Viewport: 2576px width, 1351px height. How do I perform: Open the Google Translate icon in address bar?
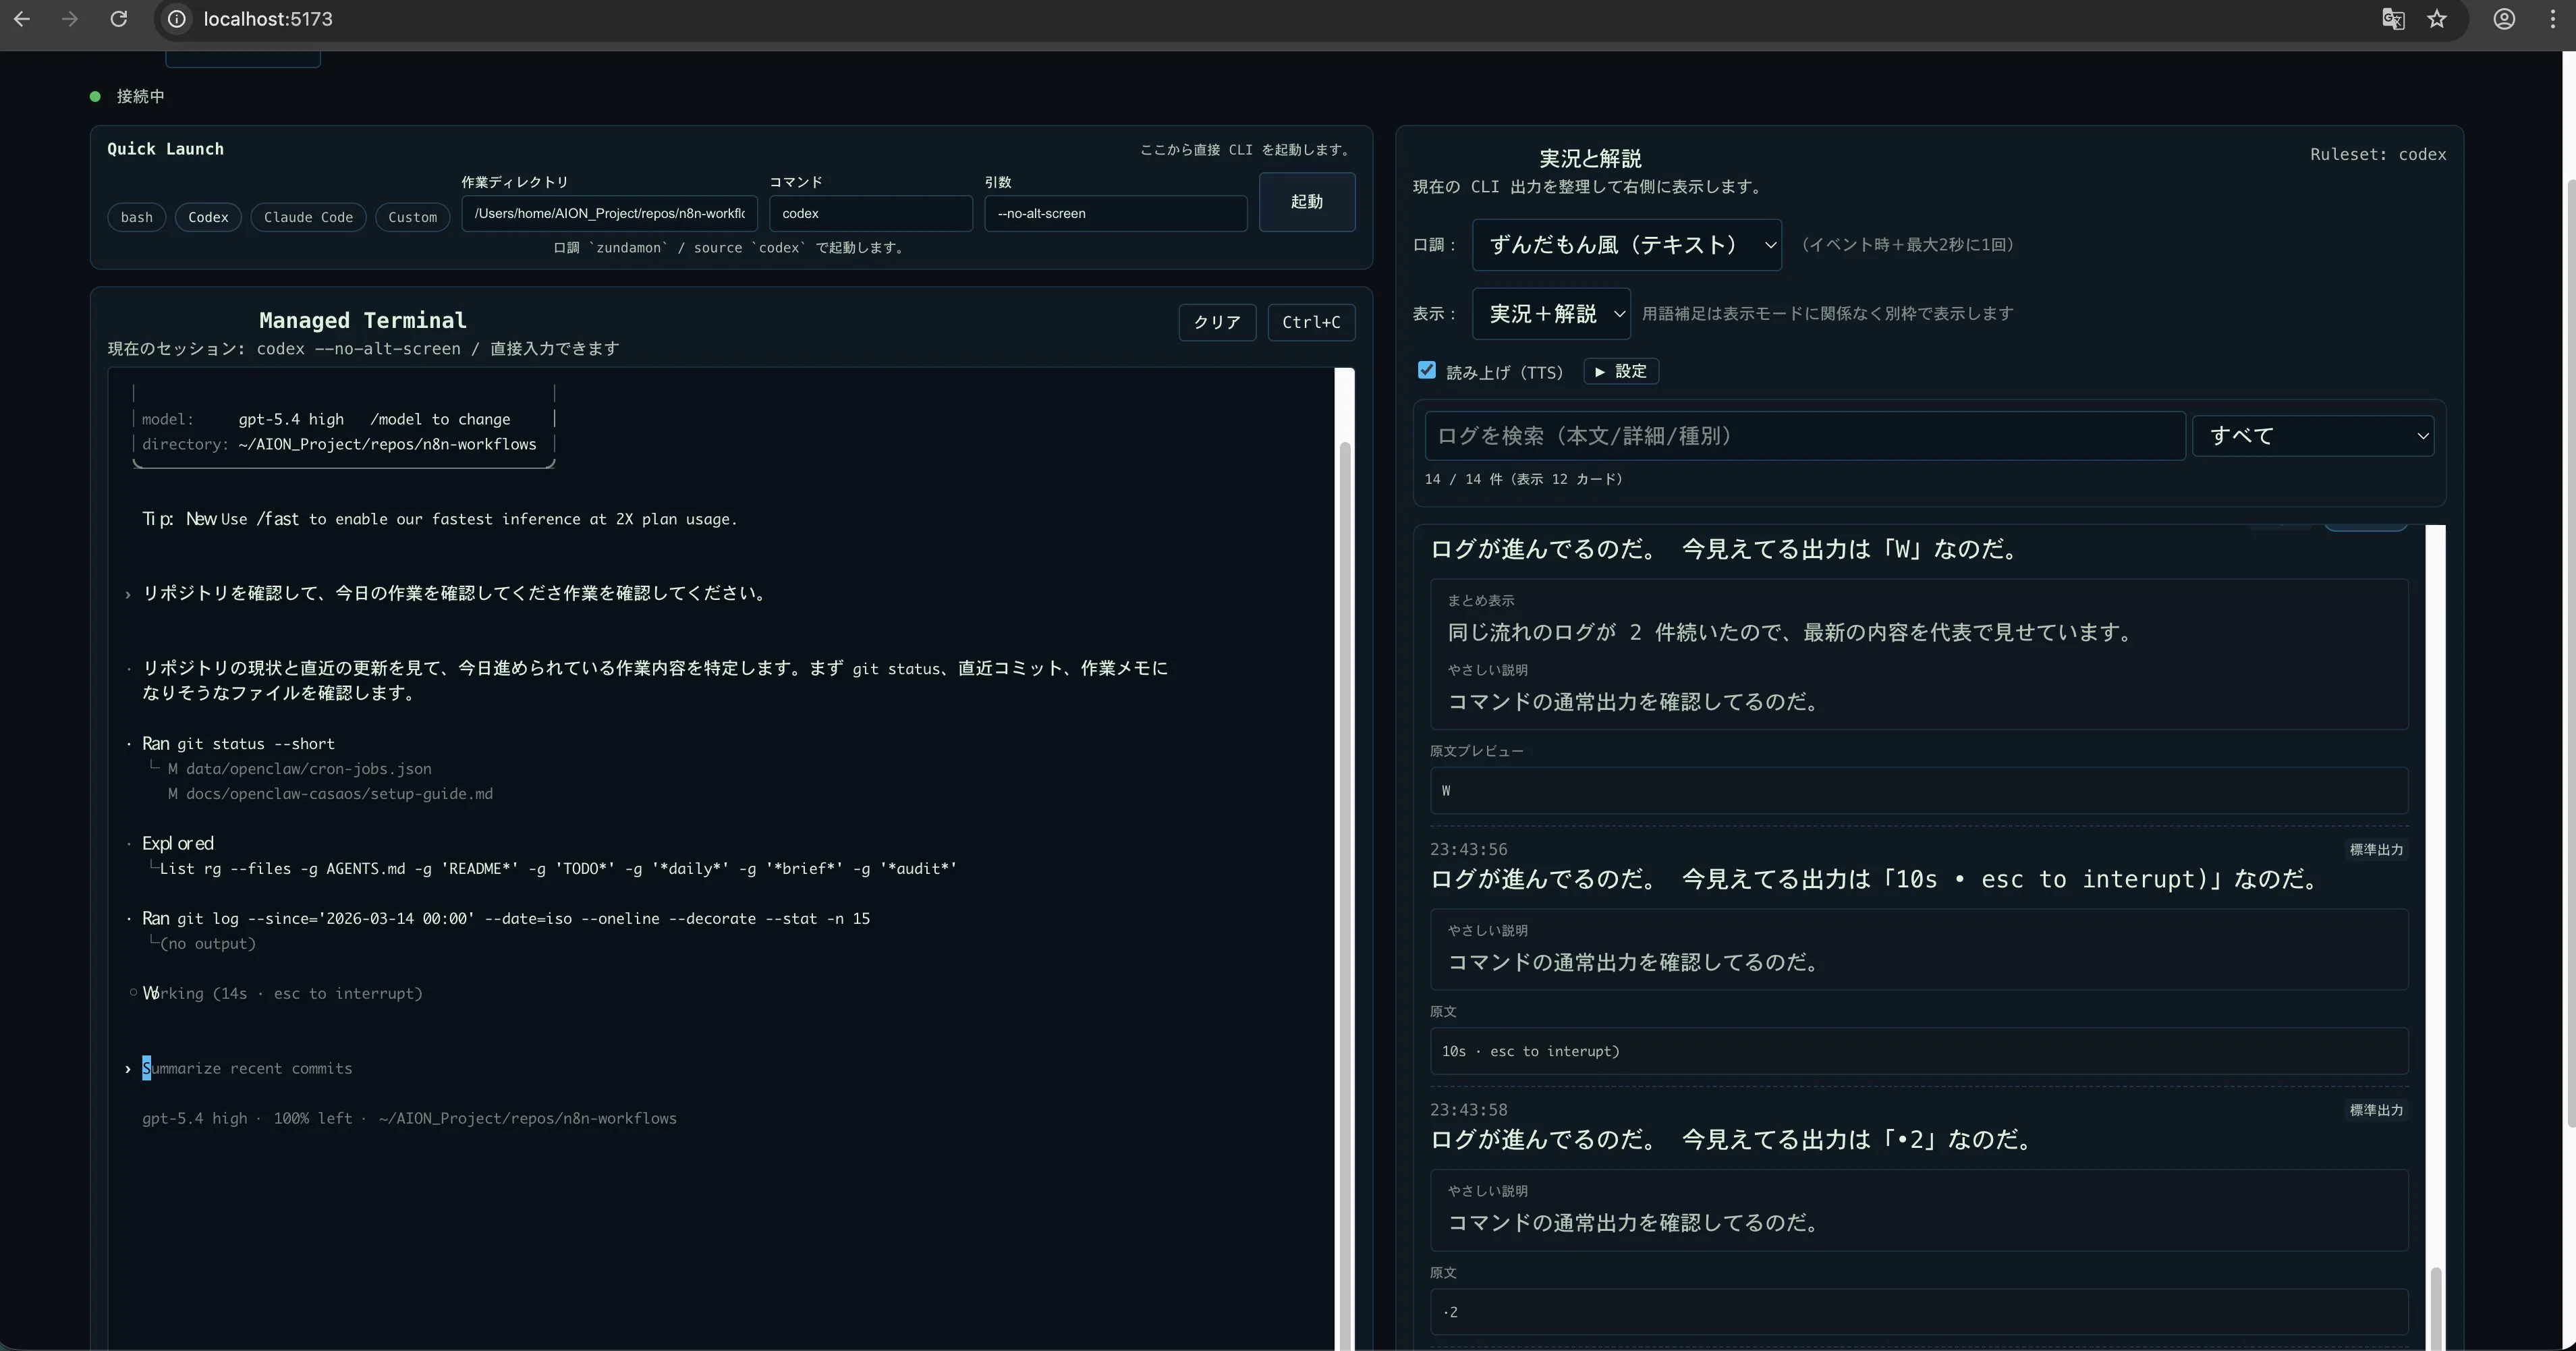pos(2392,19)
